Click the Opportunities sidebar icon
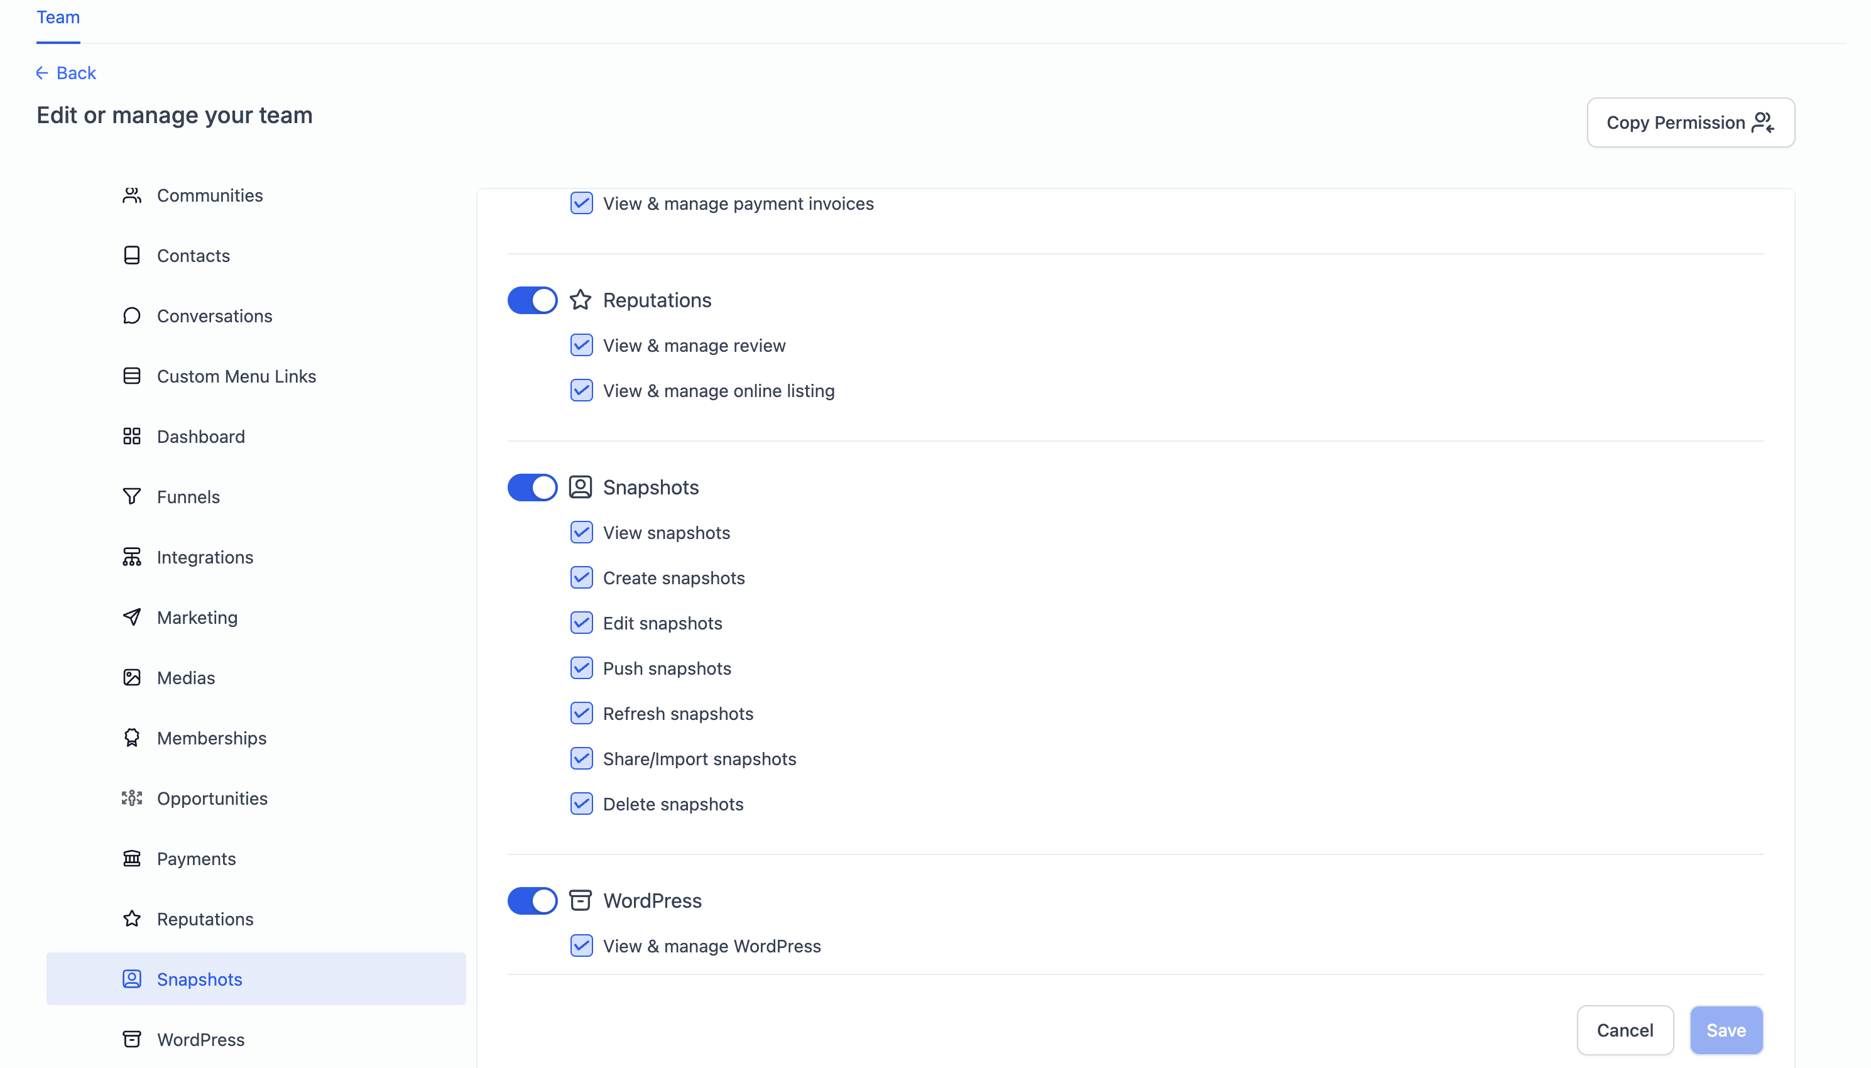 coord(131,798)
